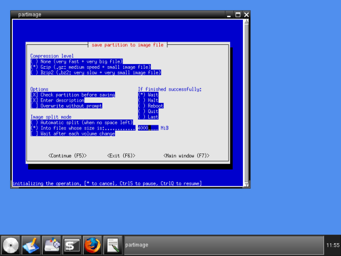Minimize the partimage window
Viewport: 341px width, 256px height.
coord(229,14)
